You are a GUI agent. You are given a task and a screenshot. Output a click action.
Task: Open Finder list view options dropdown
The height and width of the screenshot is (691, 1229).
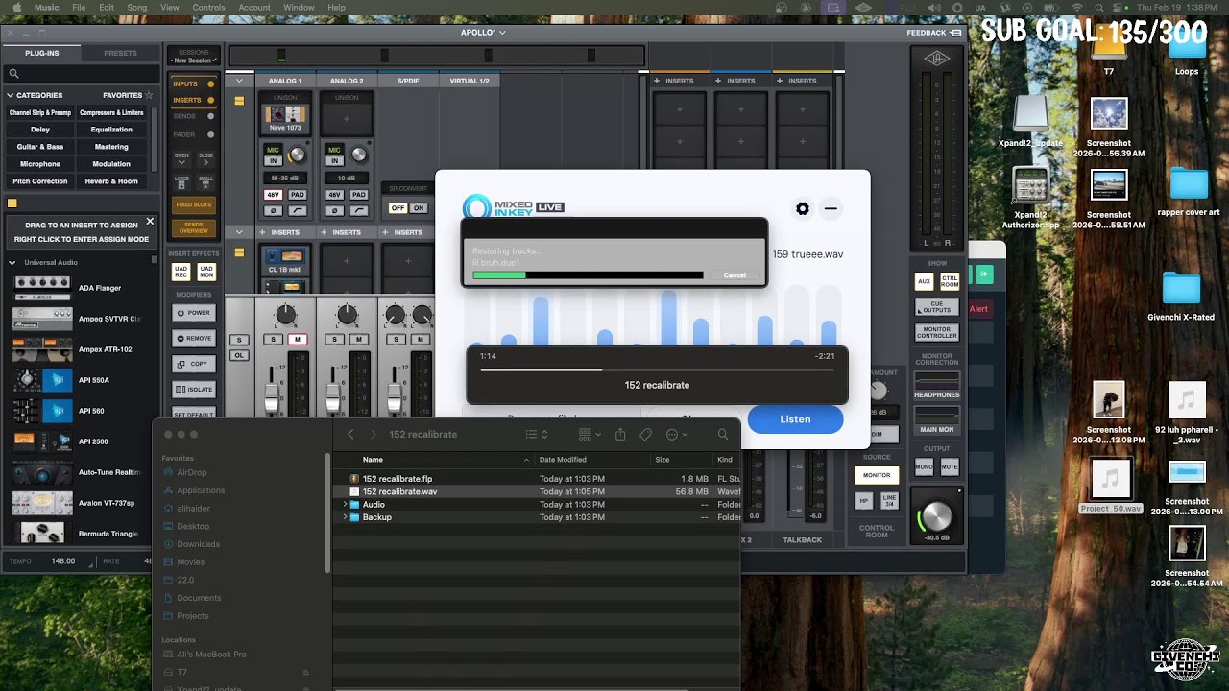(x=537, y=435)
